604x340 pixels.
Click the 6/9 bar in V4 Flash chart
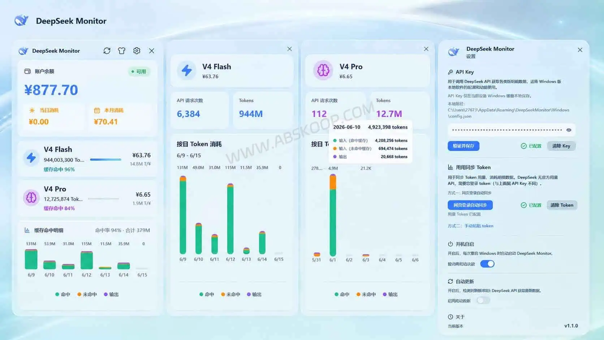[183, 215]
